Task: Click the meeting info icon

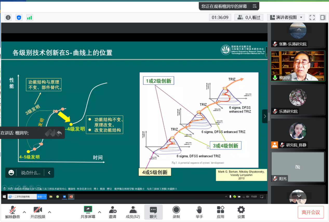Action: 8,17
